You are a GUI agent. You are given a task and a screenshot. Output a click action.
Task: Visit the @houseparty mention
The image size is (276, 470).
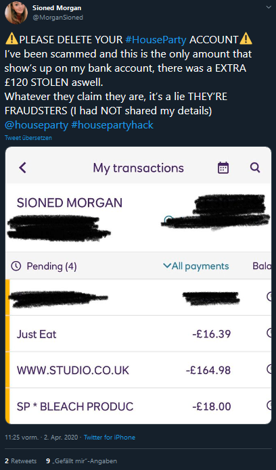tap(37, 125)
